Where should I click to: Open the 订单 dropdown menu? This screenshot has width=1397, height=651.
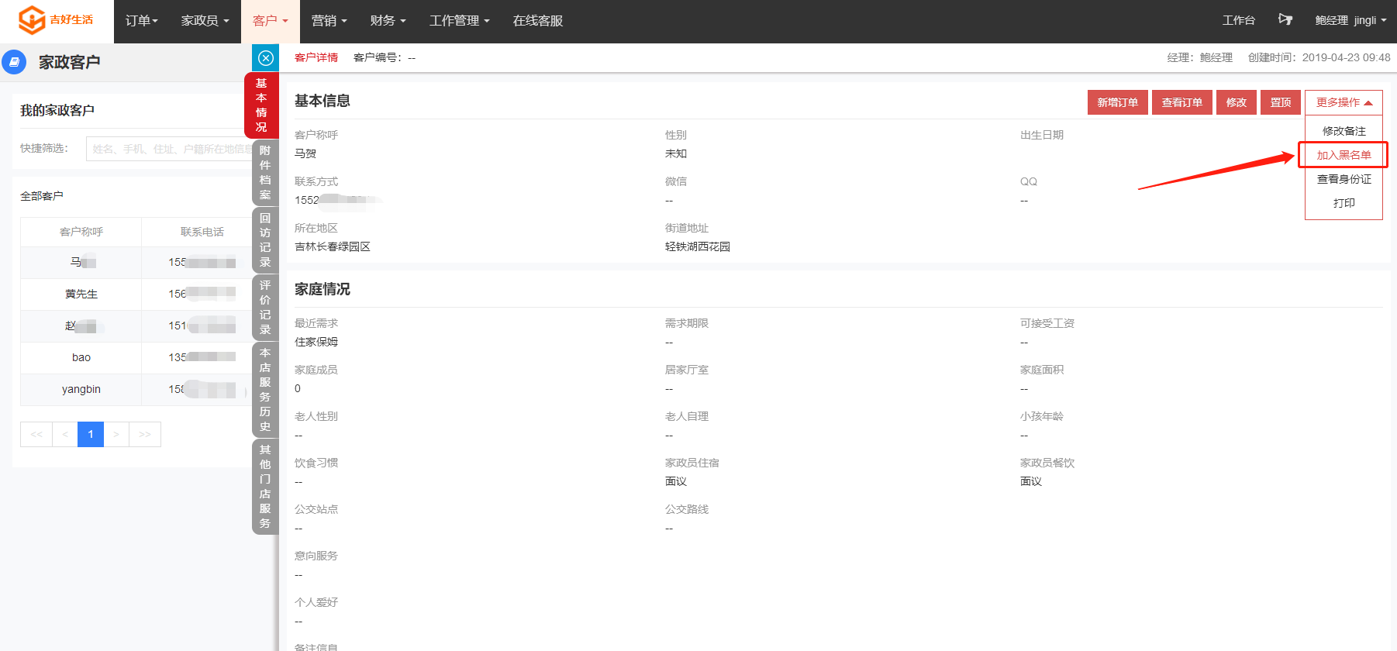[142, 21]
